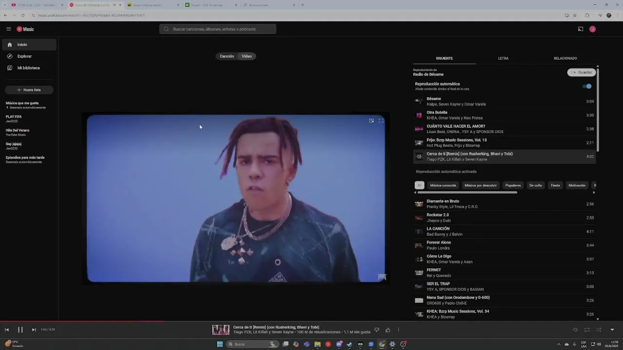Viewport: 623px width, 350px height.
Task: Select Música conocida filter chip
Action: tap(443, 185)
